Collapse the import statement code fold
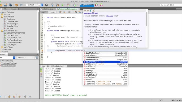Screen dimensions: 182x102 [45, 17]
